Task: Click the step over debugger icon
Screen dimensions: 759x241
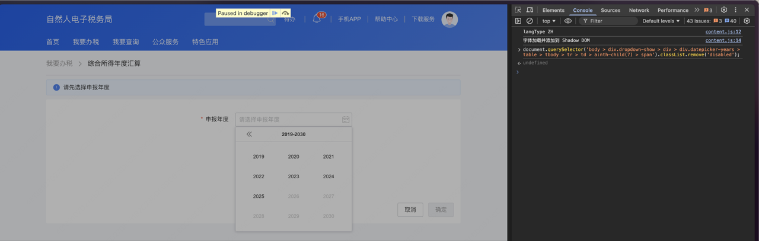Action: (285, 13)
